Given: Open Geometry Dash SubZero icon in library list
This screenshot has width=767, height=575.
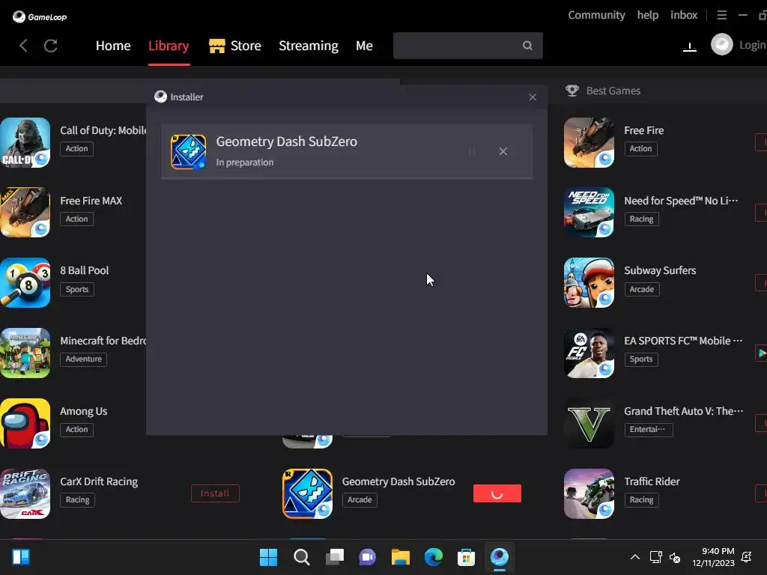Looking at the screenshot, I should pos(307,494).
